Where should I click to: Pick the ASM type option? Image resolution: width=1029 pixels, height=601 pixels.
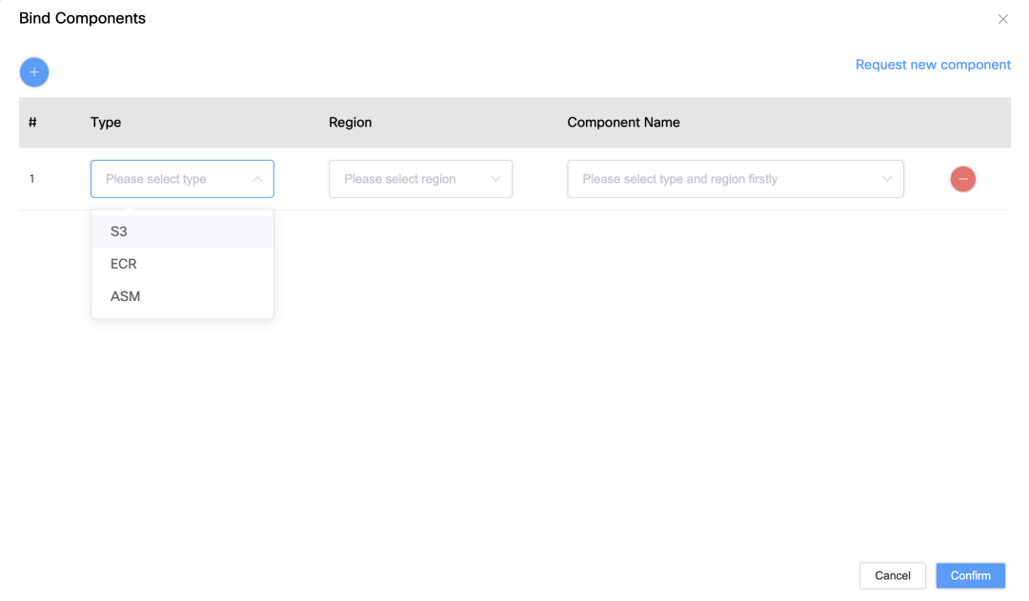point(125,296)
